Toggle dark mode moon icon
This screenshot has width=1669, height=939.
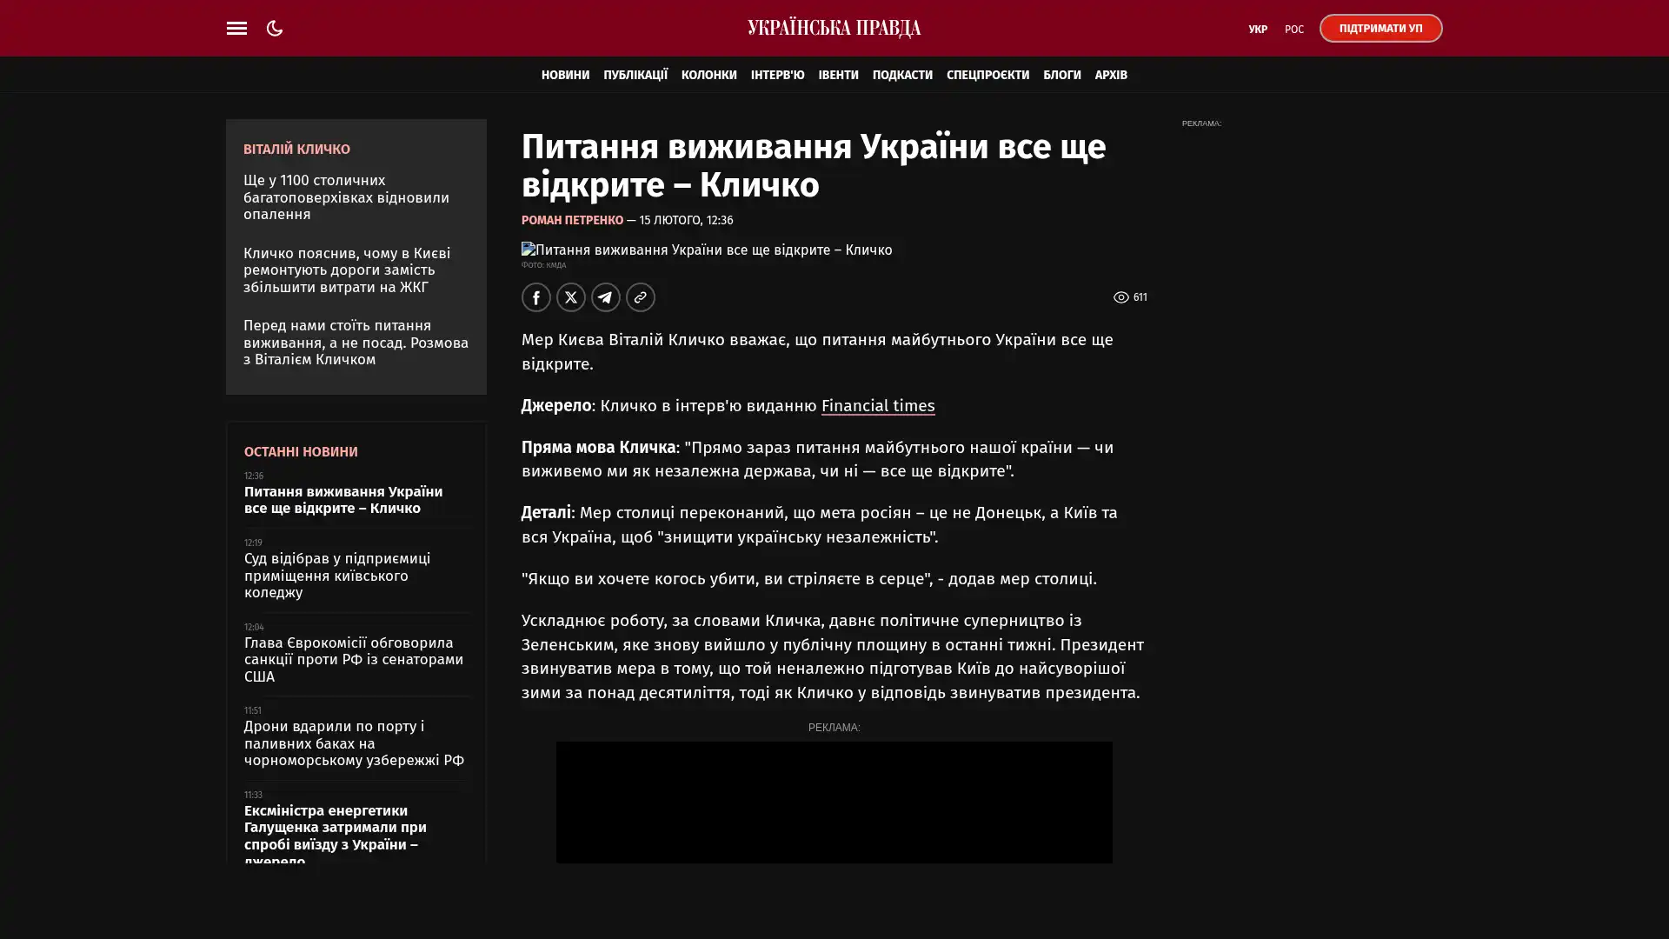[275, 28]
